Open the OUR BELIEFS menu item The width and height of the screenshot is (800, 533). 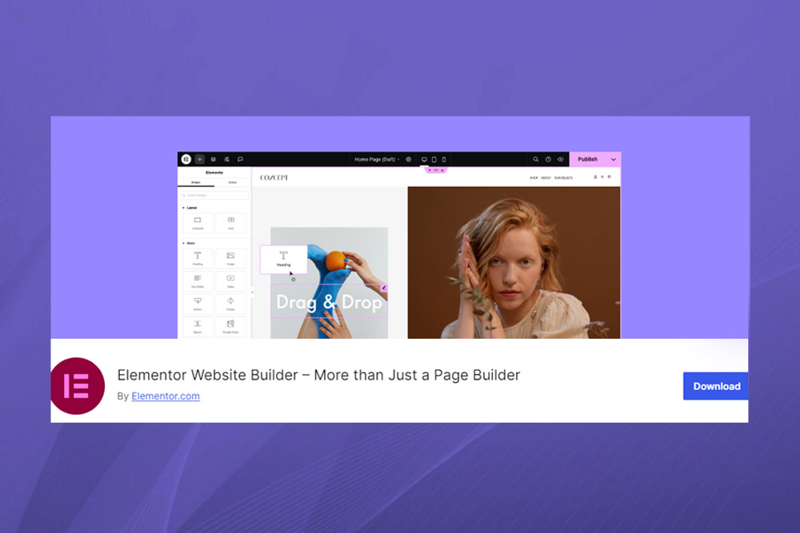563,178
